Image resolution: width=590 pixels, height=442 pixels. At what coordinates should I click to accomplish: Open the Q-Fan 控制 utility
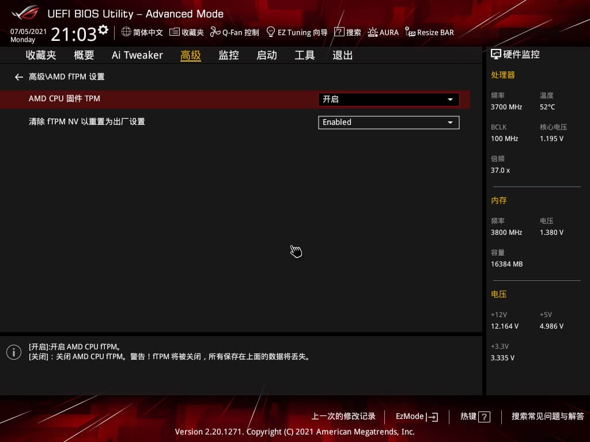(x=233, y=32)
